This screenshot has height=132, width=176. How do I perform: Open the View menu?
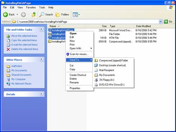tap(20, 8)
